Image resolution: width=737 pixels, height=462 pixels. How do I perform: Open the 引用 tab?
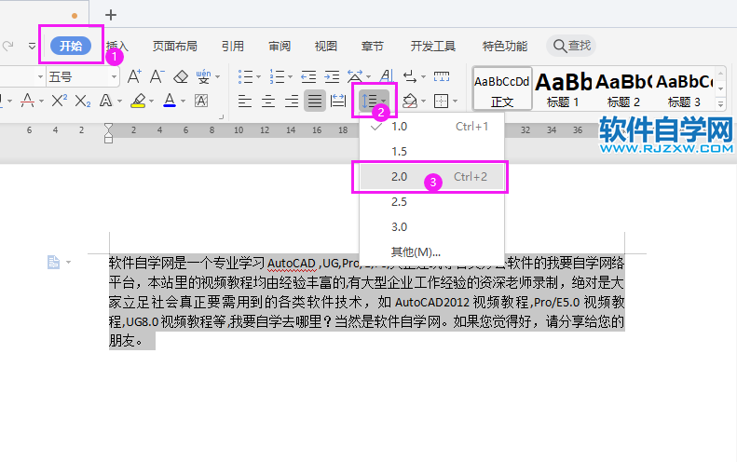[x=233, y=46]
